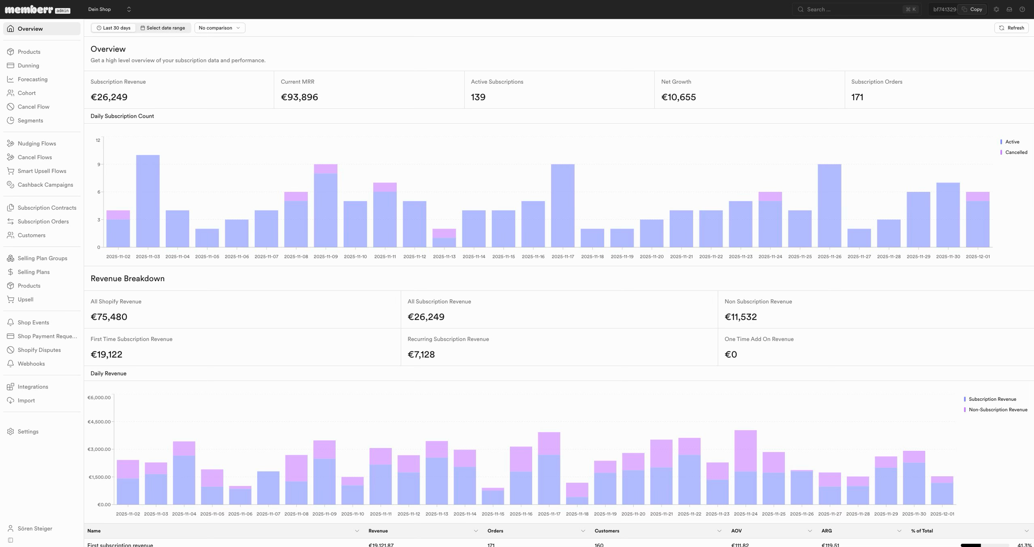Choose Select date range option

[x=163, y=28]
